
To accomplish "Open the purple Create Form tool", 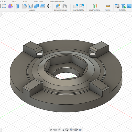I will pos(10,6).
